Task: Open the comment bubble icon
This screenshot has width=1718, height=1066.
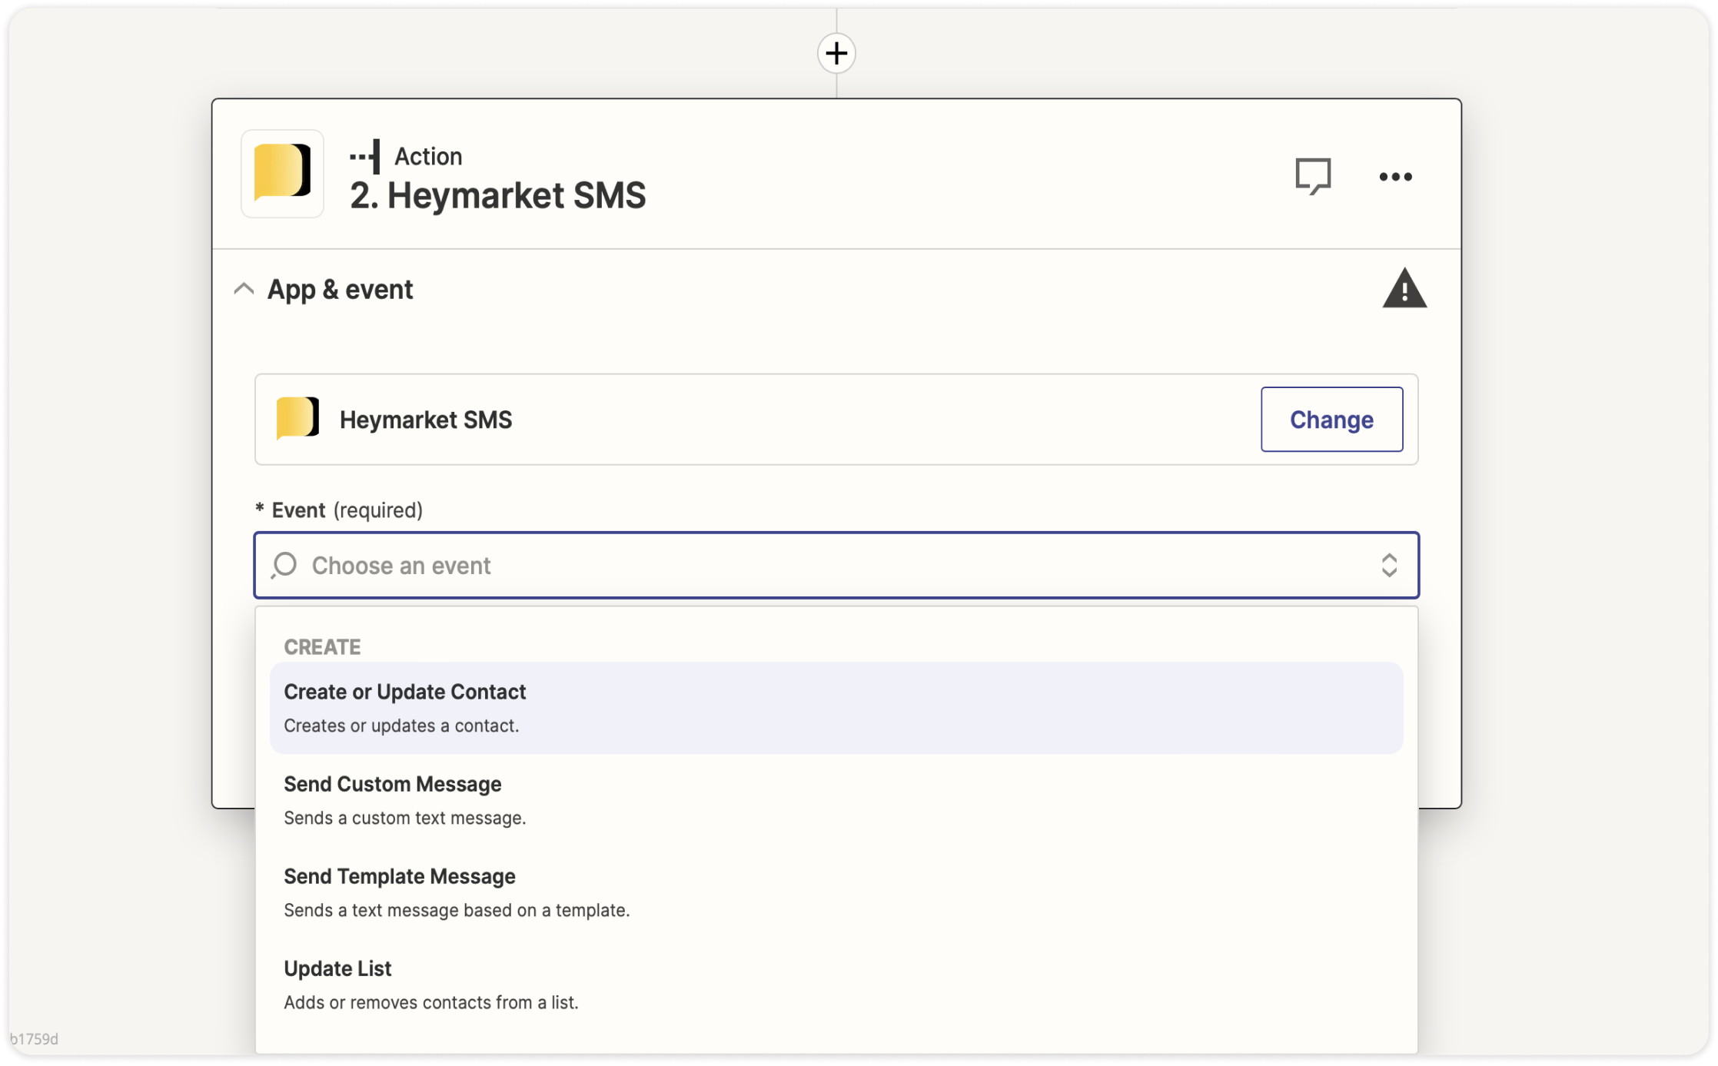Action: pyautogui.click(x=1313, y=176)
